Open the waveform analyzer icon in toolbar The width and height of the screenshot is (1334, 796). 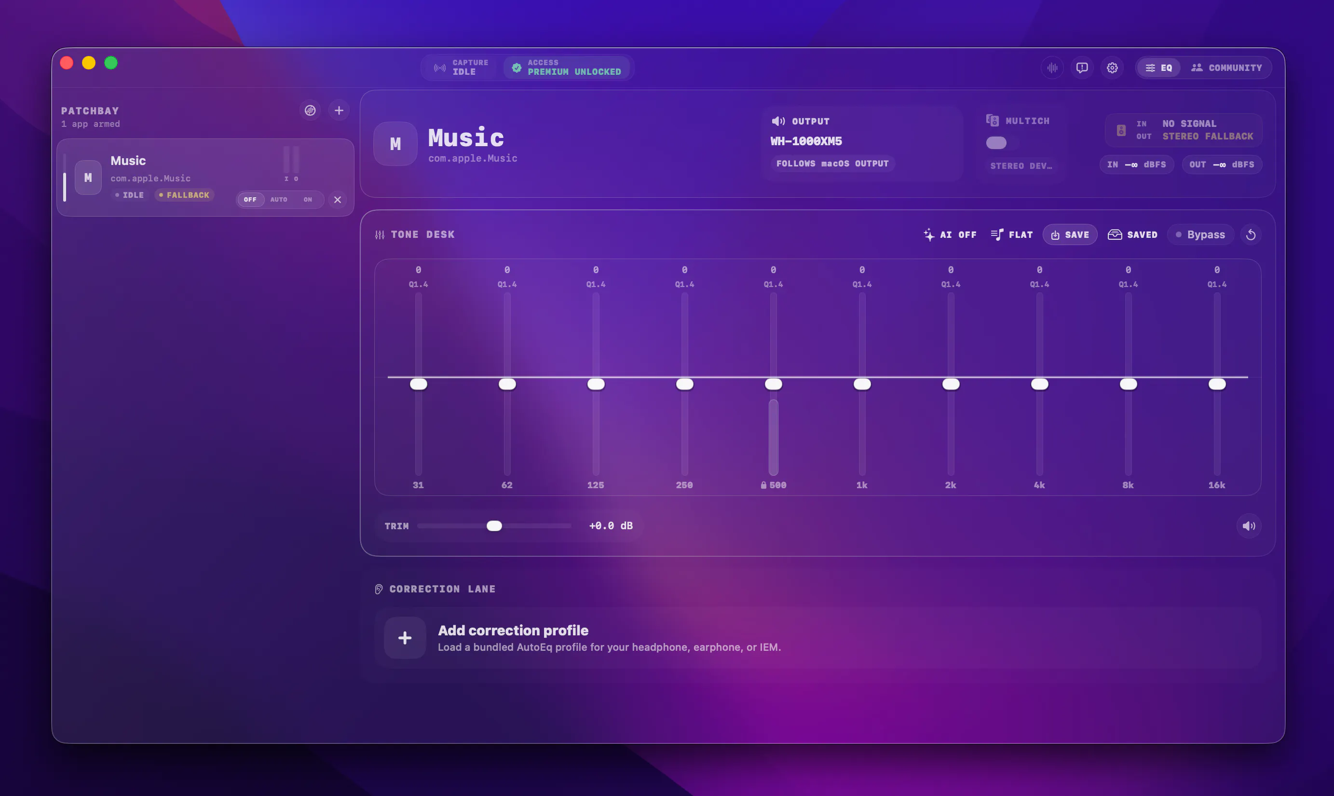click(1052, 68)
